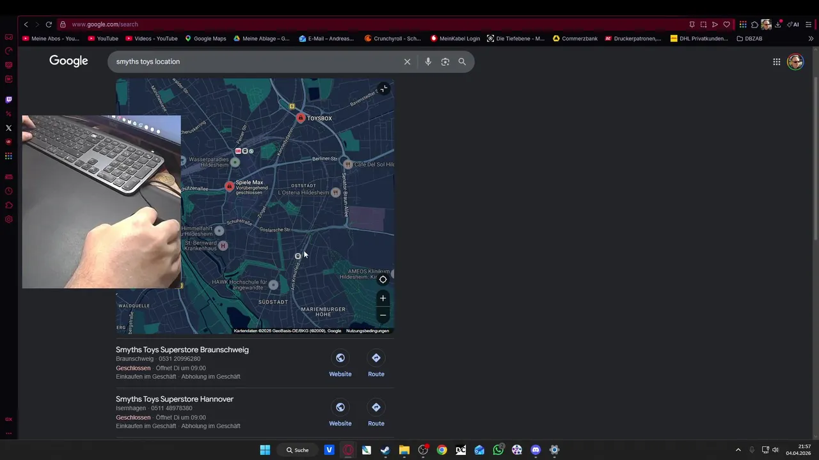Open the MeinKabel Login bookmark
819x460 pixels.
(x=455, y=38)
